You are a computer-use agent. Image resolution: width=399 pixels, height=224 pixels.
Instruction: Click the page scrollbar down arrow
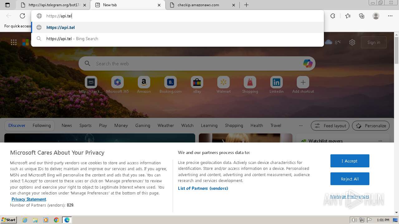[396, 212]
